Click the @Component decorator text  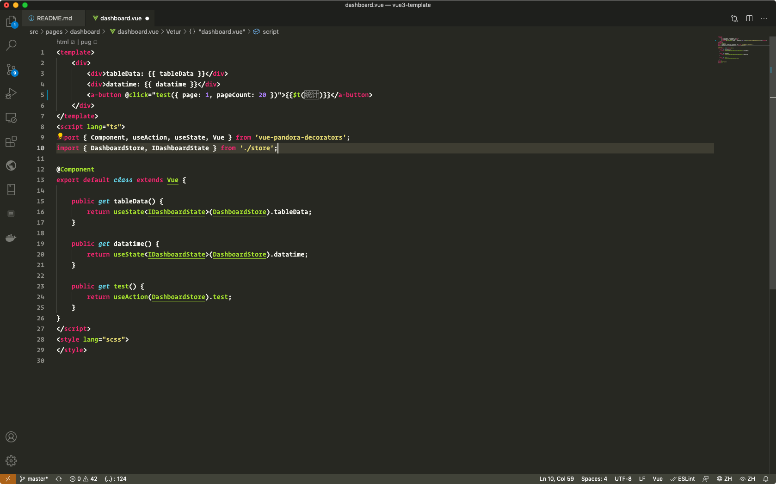click(x=75, y=169)
